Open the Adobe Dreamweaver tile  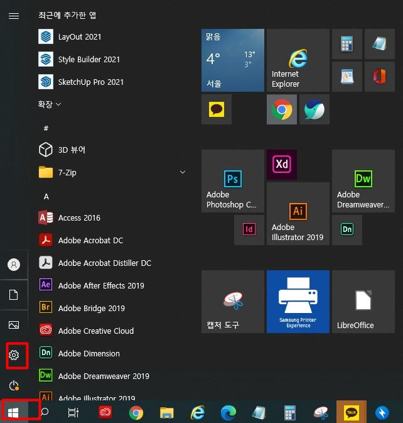click(363, 181)
